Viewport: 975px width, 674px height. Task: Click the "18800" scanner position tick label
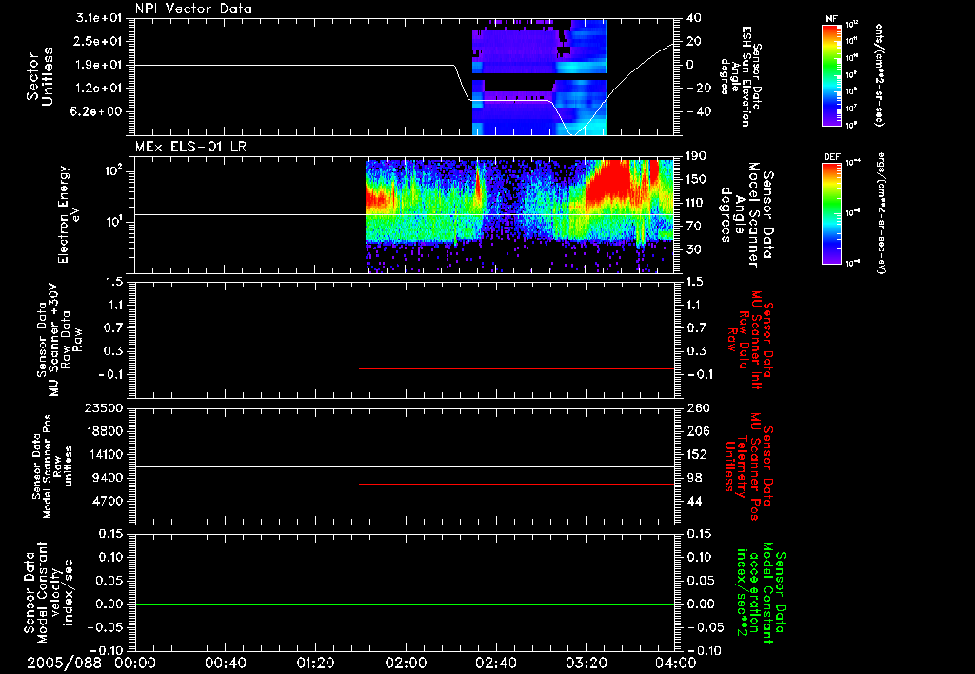click(x=104, y=431)
